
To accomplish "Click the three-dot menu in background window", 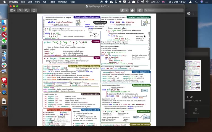I will pos(194,14).
